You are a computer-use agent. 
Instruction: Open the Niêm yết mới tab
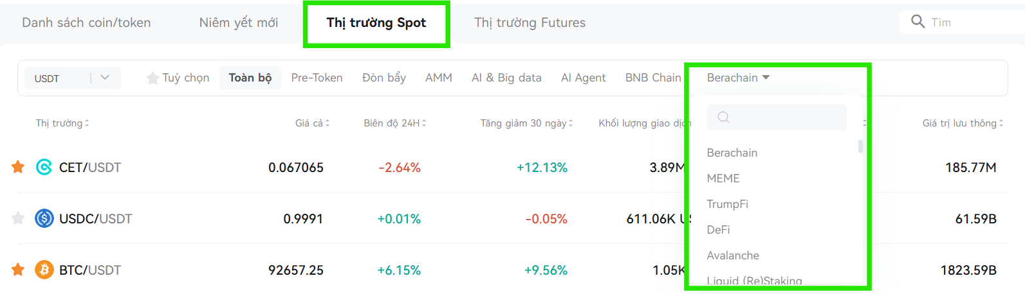click(239, 23)
